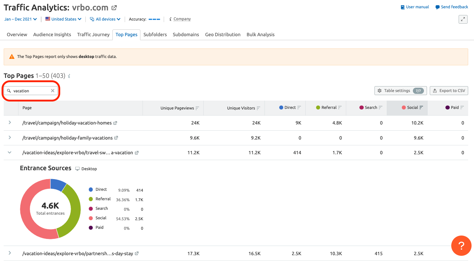Open the User manual link
Image resolution: width=474 pixels, height=261 pixels.
[417, 7]
